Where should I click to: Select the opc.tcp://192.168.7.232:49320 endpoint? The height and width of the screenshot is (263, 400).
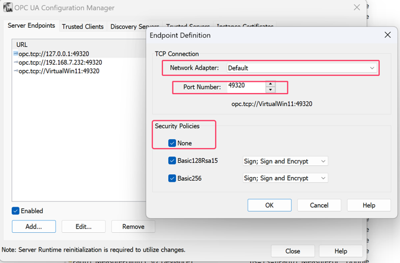coord(60,62)
